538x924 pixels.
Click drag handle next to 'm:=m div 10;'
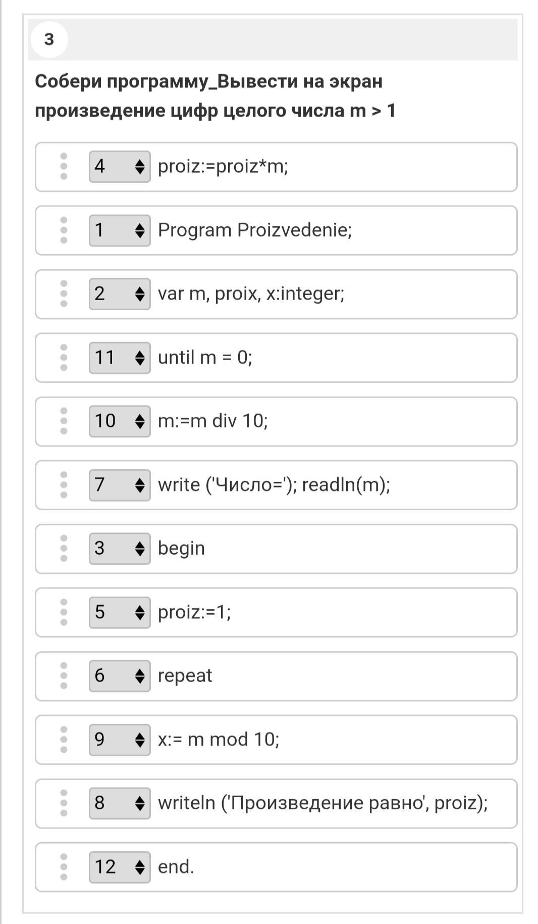pos(64,421)
